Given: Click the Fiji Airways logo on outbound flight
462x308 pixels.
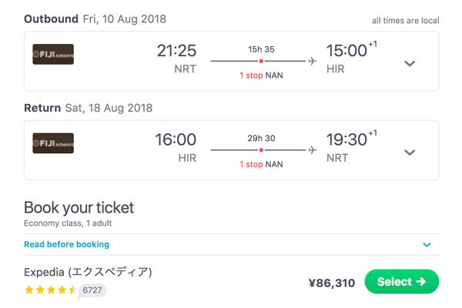Looking at the screenshot, I should (53, 54).
